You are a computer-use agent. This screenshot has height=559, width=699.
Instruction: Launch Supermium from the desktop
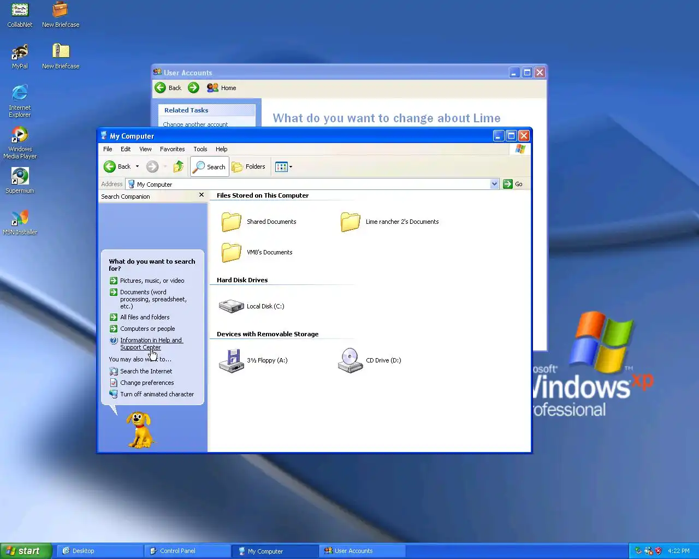click(x=20, y=181)
